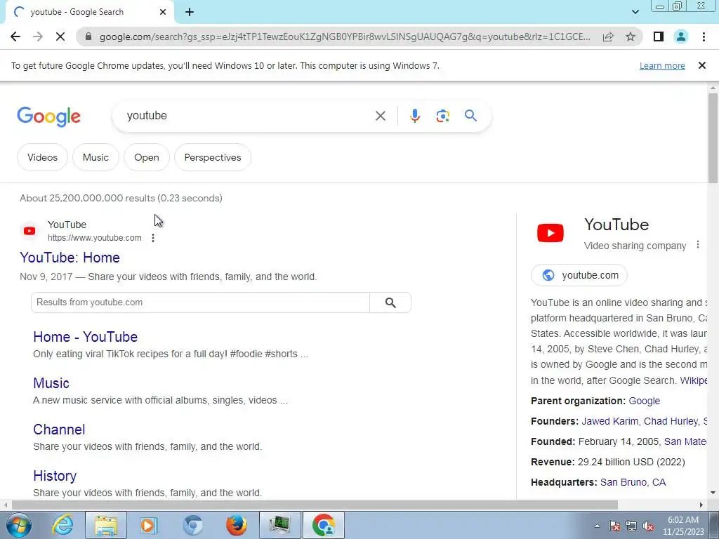Open a new browser tab
The height and width of the screenshot is (539, 719).
tap(190, 13)
